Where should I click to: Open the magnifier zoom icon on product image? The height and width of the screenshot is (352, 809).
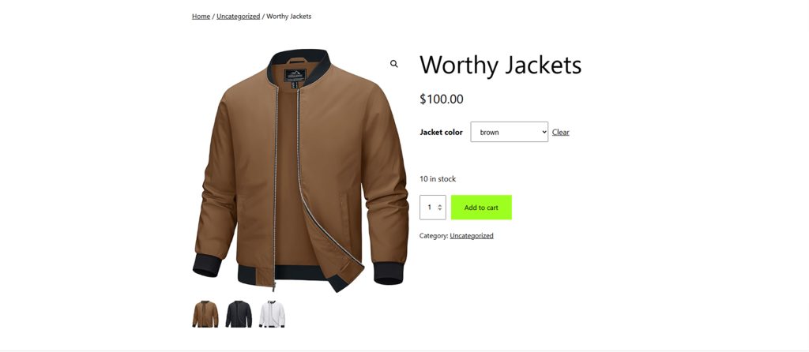[394, 64]
